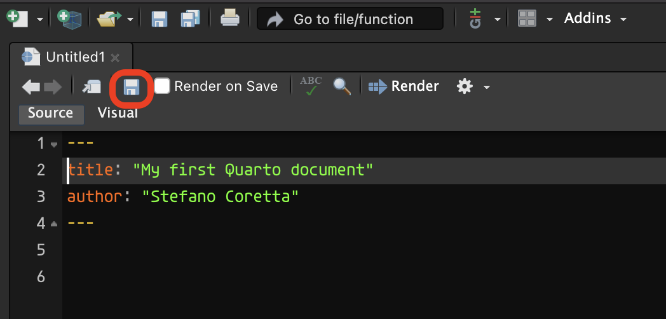666x319 pixels.
Task: Select the Source editor mode
Action: click(51, 114)
